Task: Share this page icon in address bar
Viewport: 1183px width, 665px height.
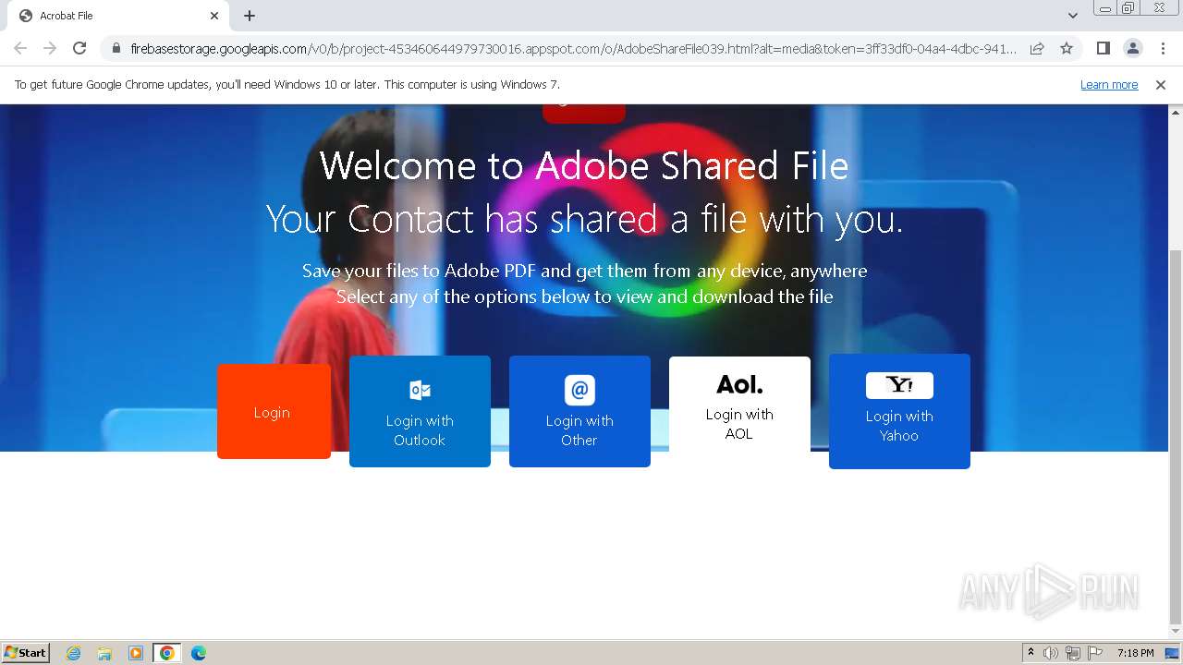Action: click(x=1037, y=48)
